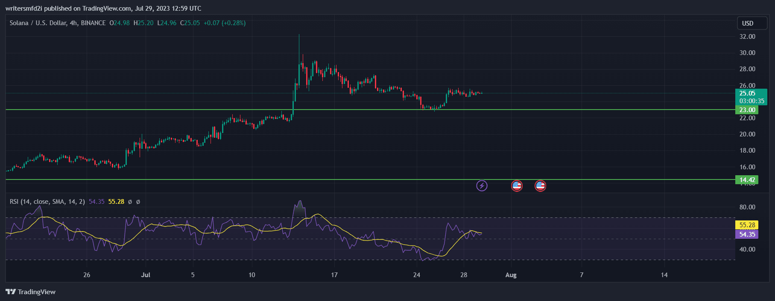This screenshot has width=775, height=301.
Task: Select the RSI indicator legend title
Action: click(x=47, y=202)
